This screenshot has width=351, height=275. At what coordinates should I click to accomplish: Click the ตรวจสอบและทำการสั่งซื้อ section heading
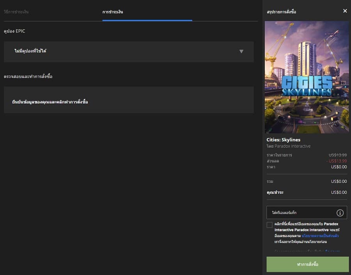point(28,77)
